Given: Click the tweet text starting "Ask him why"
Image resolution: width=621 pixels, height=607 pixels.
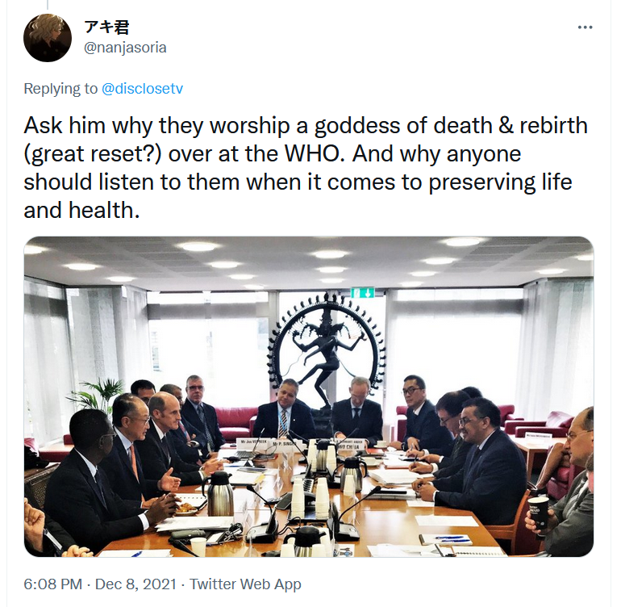Looking at the screenshot, I should 306,167.
